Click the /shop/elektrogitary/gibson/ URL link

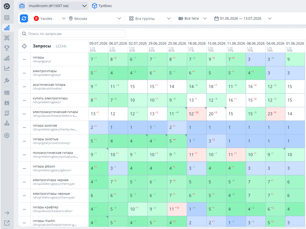tap(52, 170)
